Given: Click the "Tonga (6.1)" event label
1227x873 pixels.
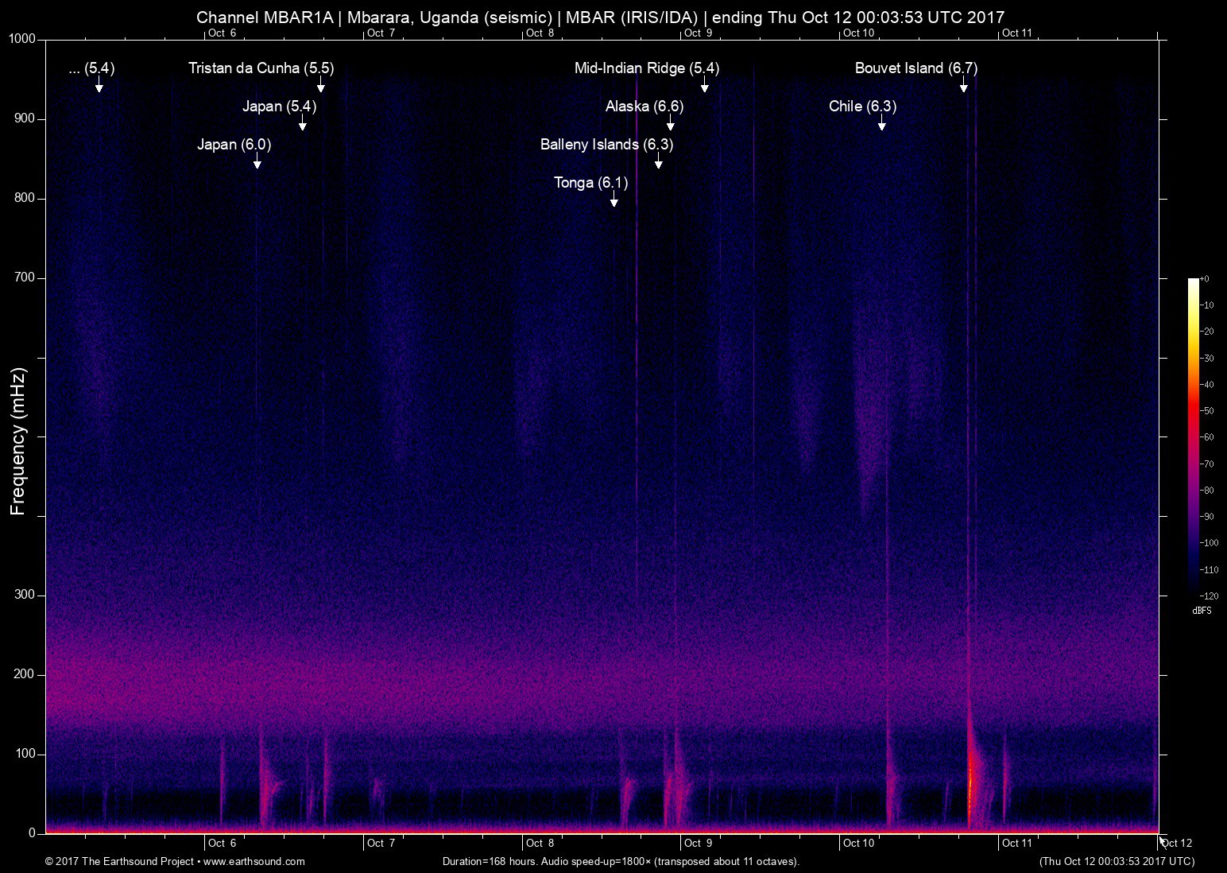Looking at the screenshot, I should [590, 183].
